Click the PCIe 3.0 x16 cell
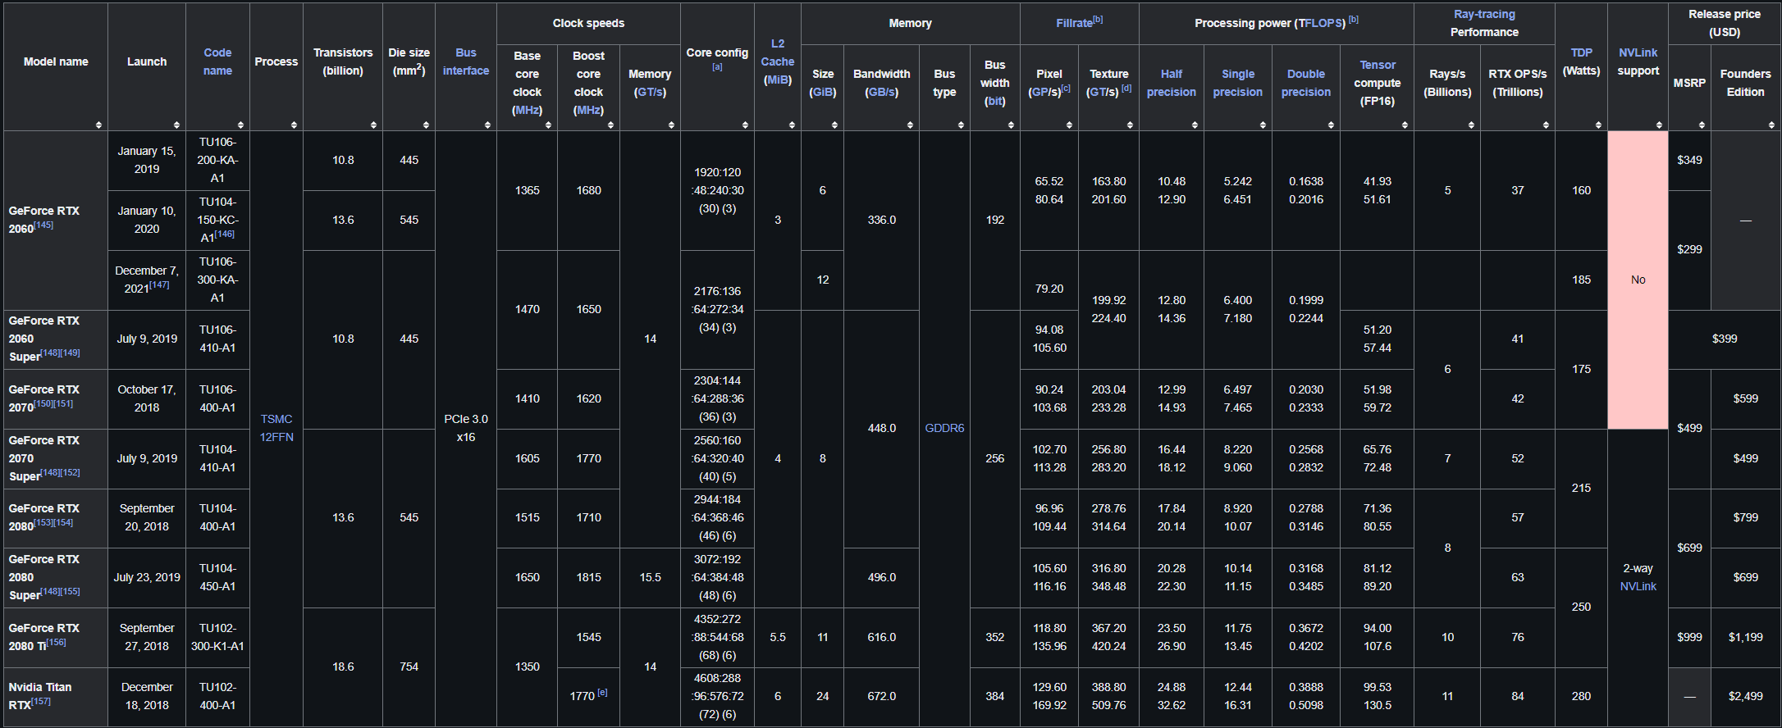 466,428
